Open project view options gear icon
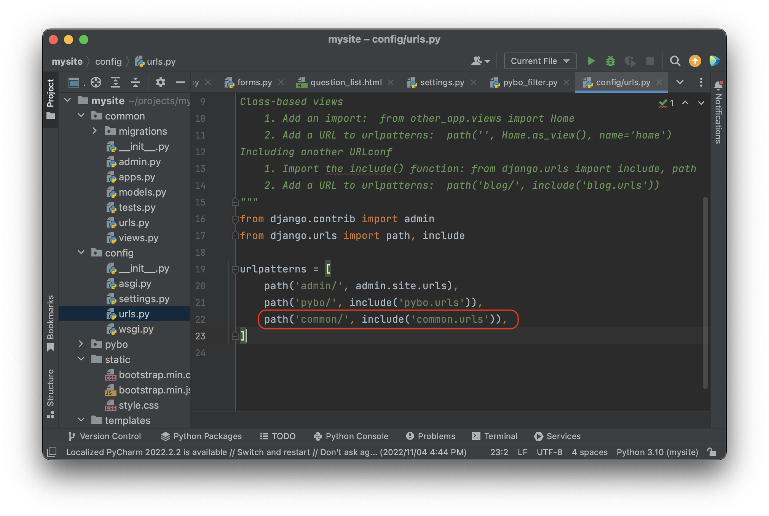Viewport: 769px width, 516px height. (161, 82)
